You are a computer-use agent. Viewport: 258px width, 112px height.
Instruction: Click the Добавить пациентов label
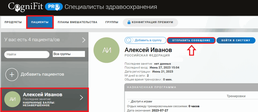click(42, 74)
